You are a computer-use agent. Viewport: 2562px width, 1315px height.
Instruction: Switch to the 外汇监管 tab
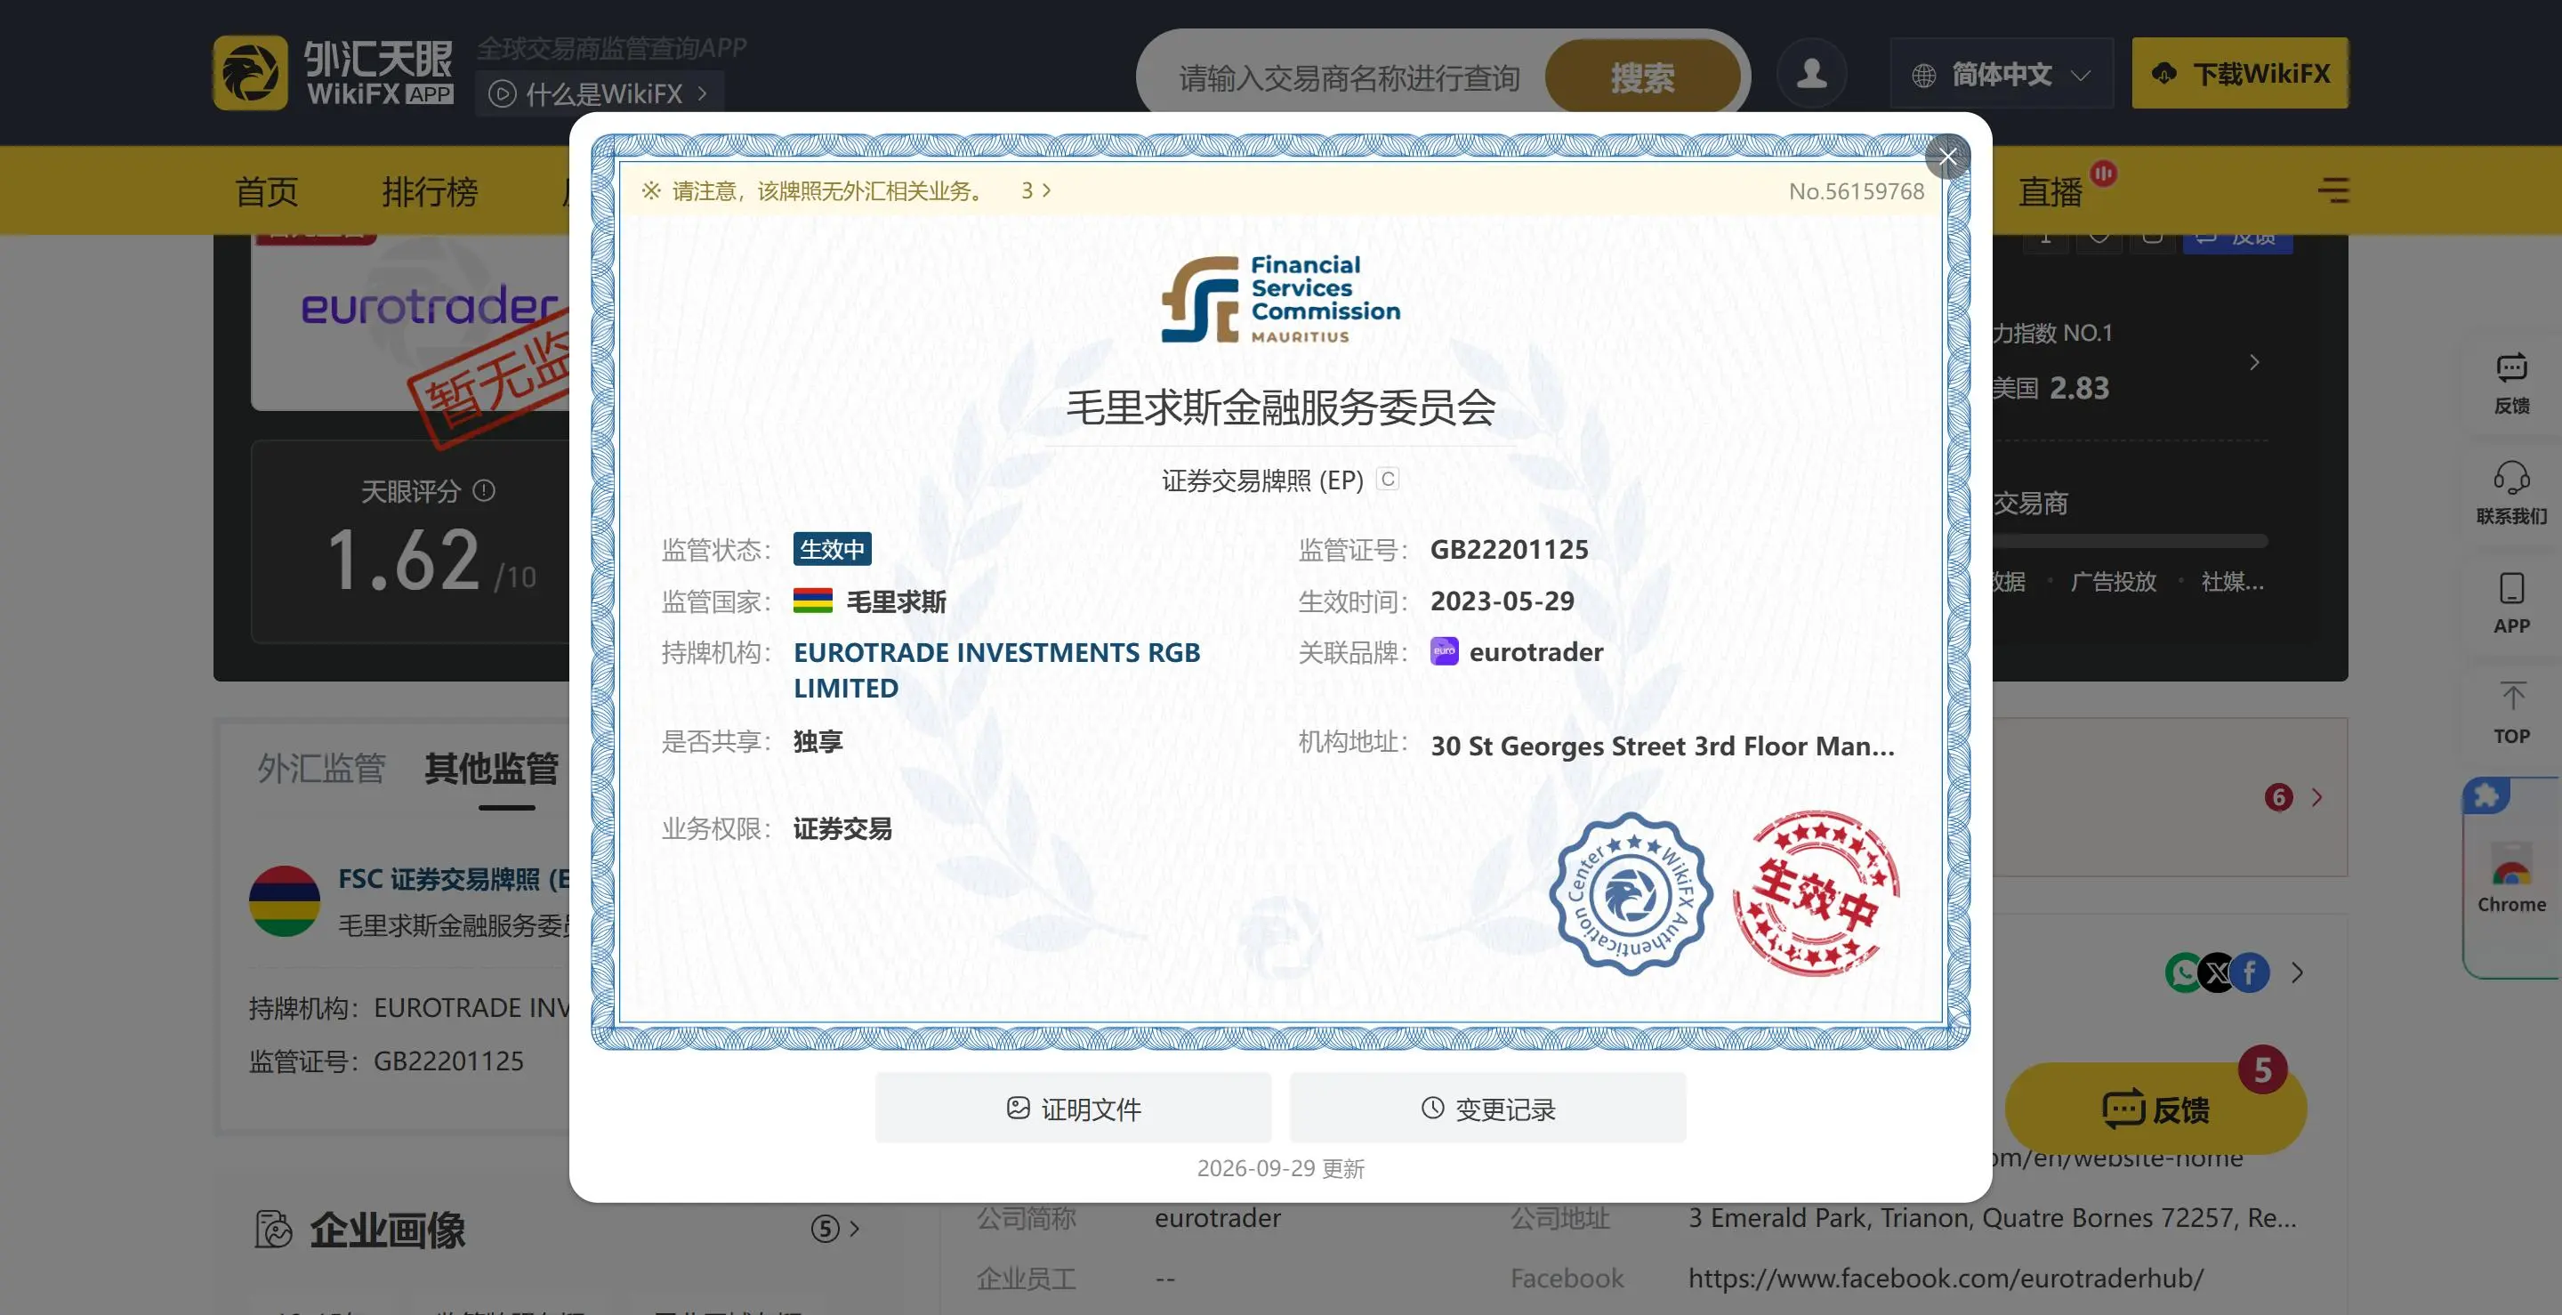[321, 768]
